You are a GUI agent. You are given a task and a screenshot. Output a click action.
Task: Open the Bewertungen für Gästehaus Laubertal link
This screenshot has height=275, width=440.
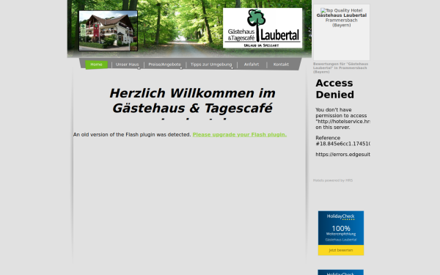click(341, 68)
